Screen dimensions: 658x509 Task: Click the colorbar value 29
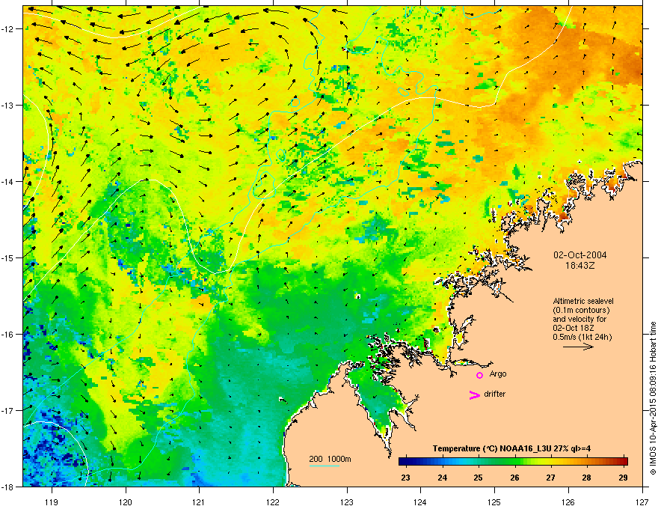pyautogui.click(x=623, y=478)
